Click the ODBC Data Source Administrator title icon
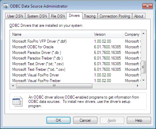 coord(6,6)
